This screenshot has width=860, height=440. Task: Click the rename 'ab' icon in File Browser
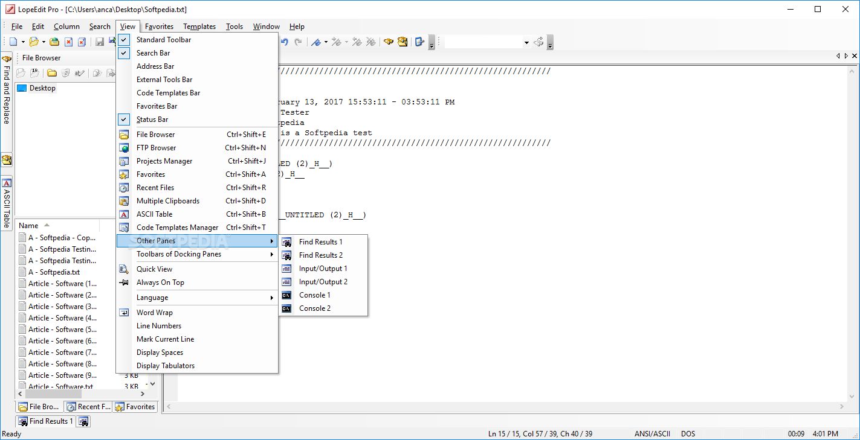pyautogui.click(x=79, y=73)
